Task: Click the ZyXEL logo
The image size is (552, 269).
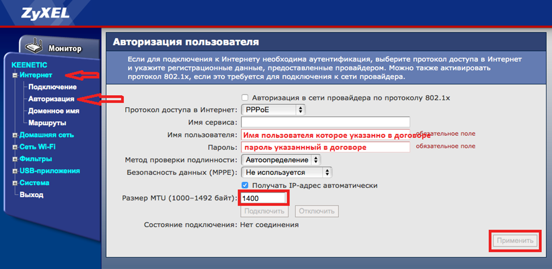Action: 45,12
